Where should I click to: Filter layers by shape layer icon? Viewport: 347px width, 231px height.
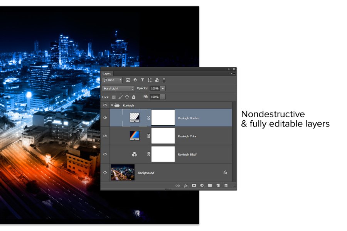[150, 80]
